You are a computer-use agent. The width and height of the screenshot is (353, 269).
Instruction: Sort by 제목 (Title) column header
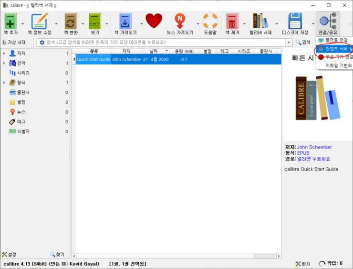click(93, 51)
